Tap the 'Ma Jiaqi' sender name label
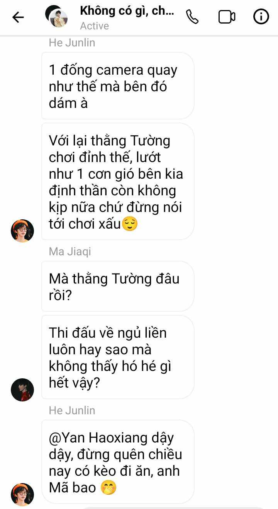Image resolution: width=278 pixels, height=509 pixels. pyautogui.click(x=70, y=251)
